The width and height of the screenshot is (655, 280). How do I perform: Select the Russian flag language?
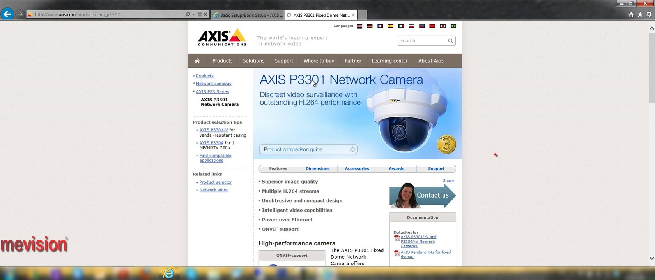422,26
